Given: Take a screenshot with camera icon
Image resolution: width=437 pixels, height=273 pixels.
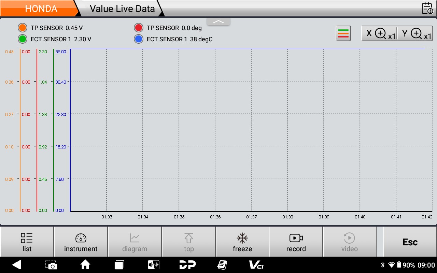Looking at the screenshot, I should point(51,265).
